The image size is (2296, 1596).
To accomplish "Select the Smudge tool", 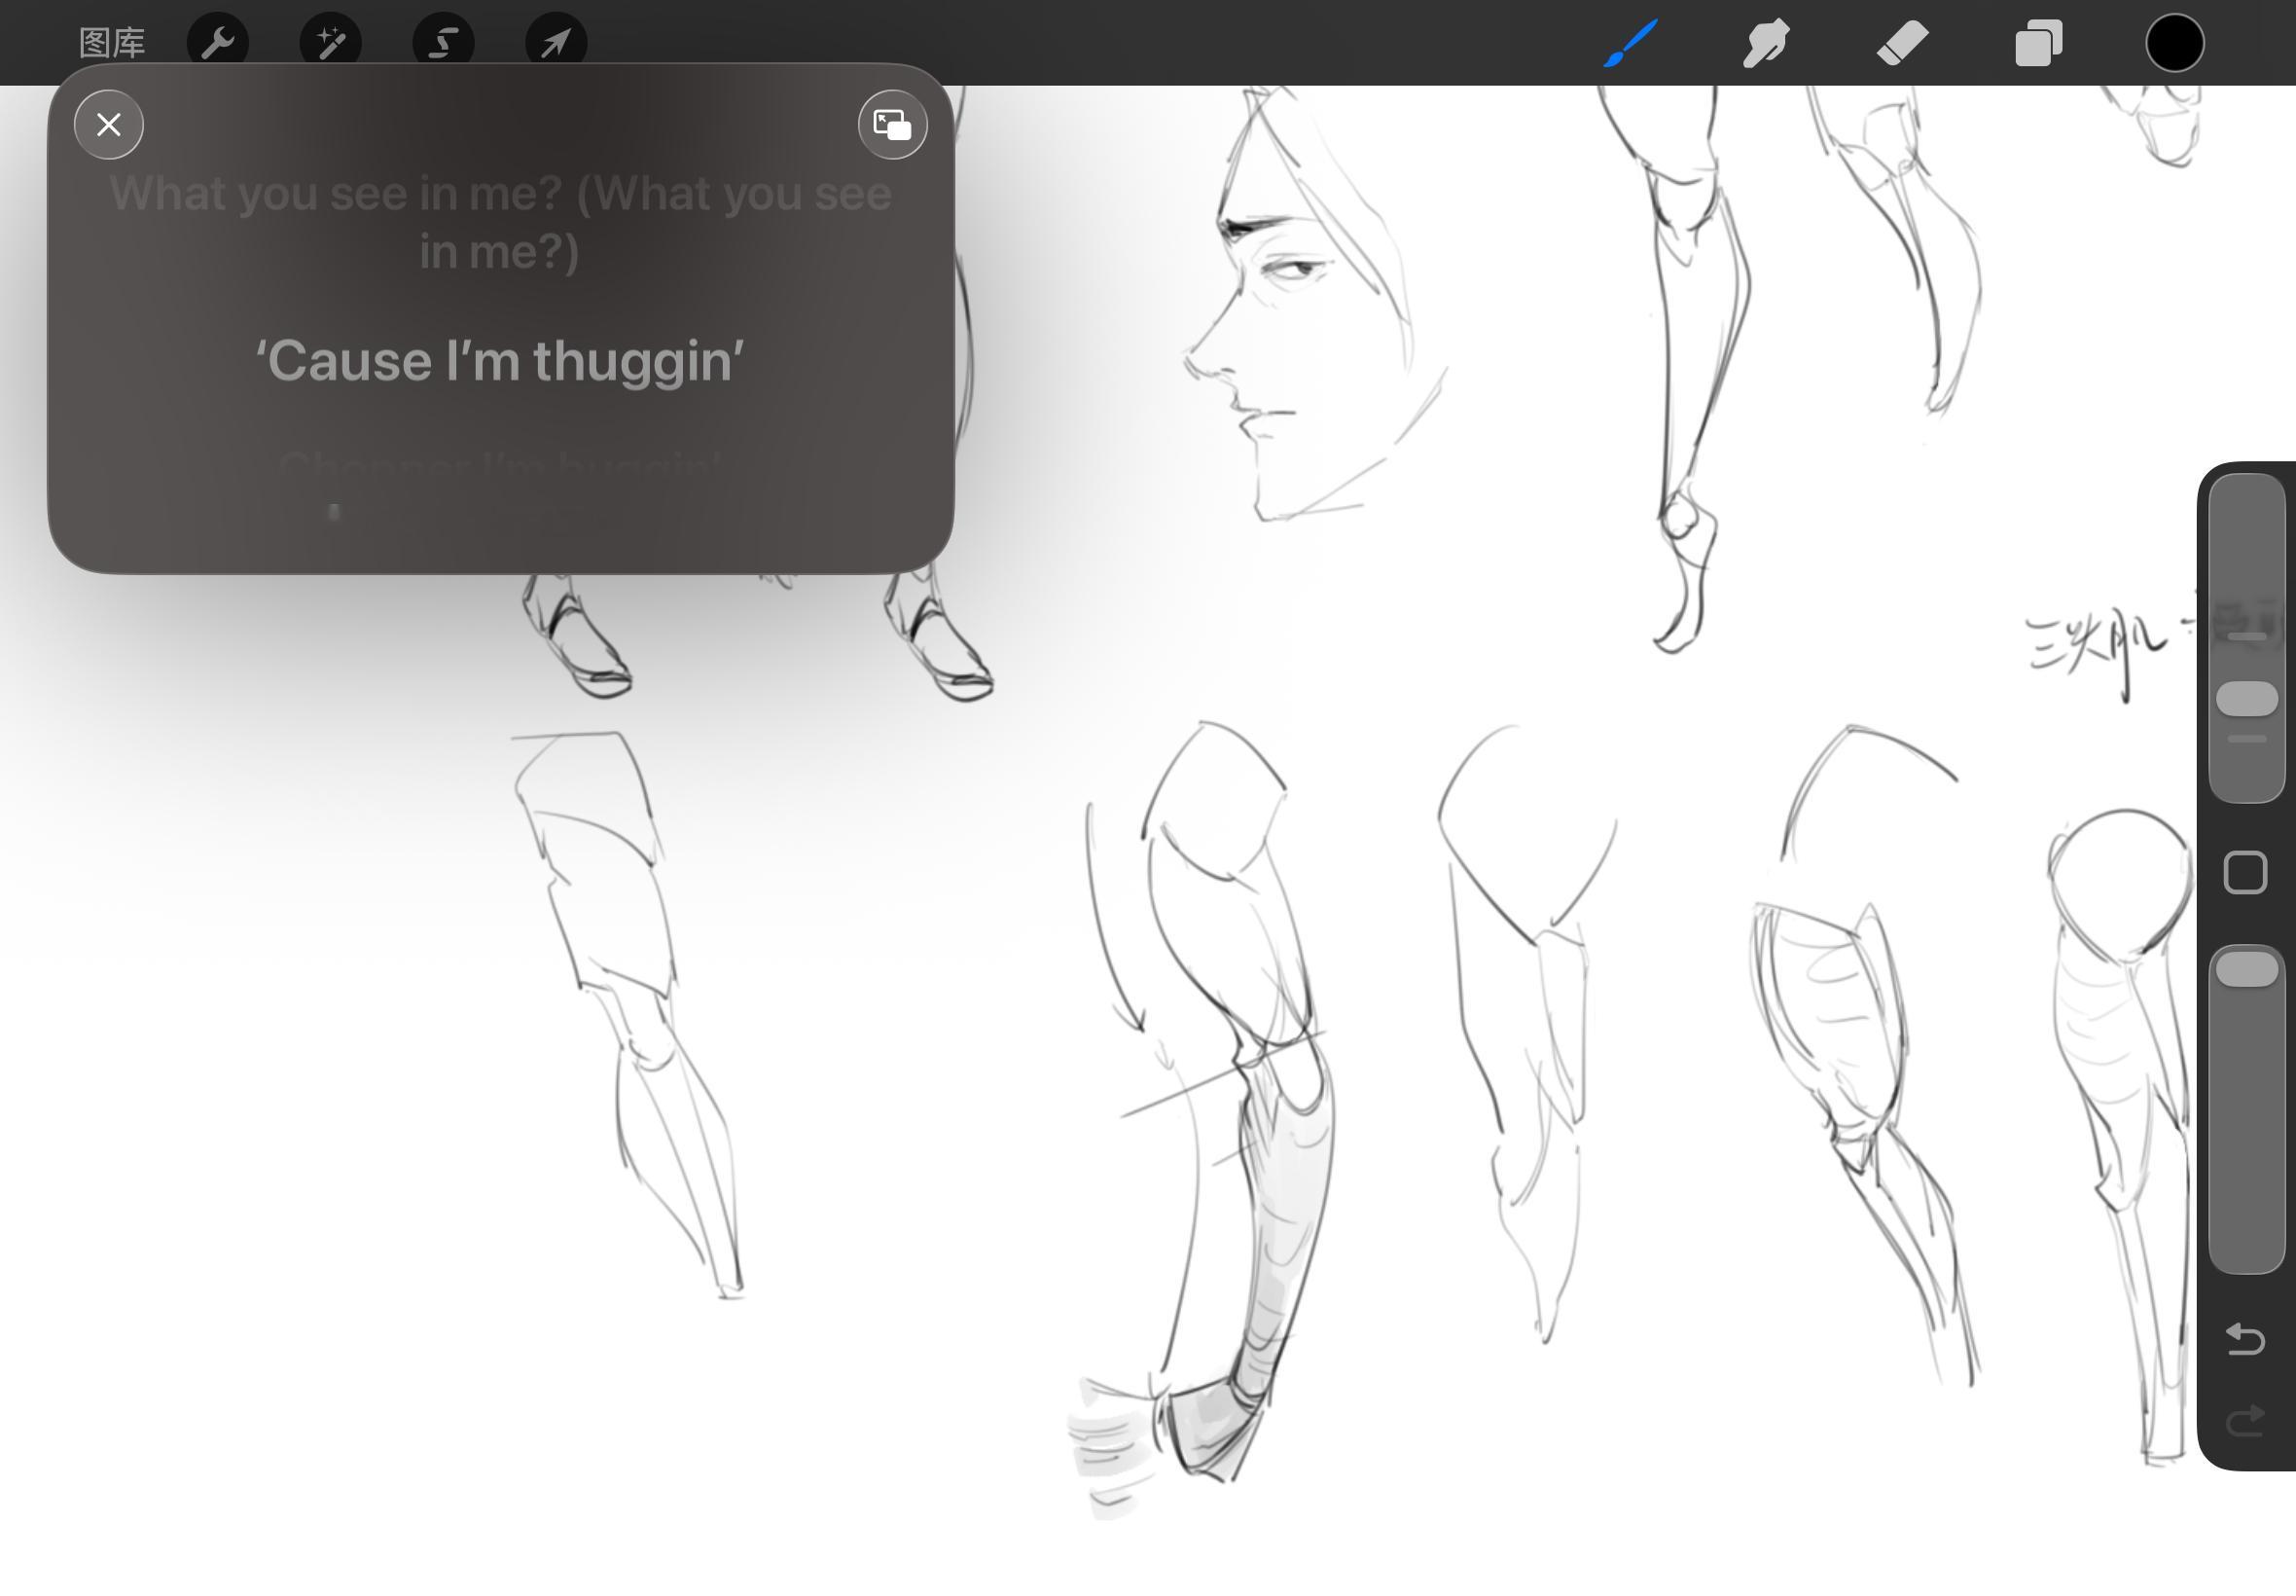I will click(1766, 43).
